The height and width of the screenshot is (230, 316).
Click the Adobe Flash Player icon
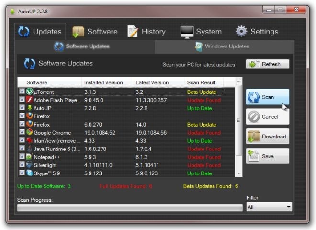click(x=30, y=100)
